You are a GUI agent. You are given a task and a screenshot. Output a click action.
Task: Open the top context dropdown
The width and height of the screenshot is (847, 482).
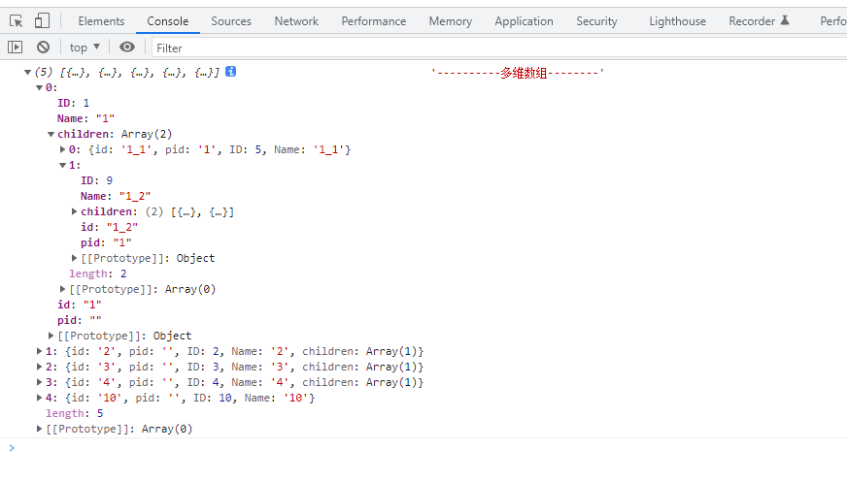click(85, 47)
